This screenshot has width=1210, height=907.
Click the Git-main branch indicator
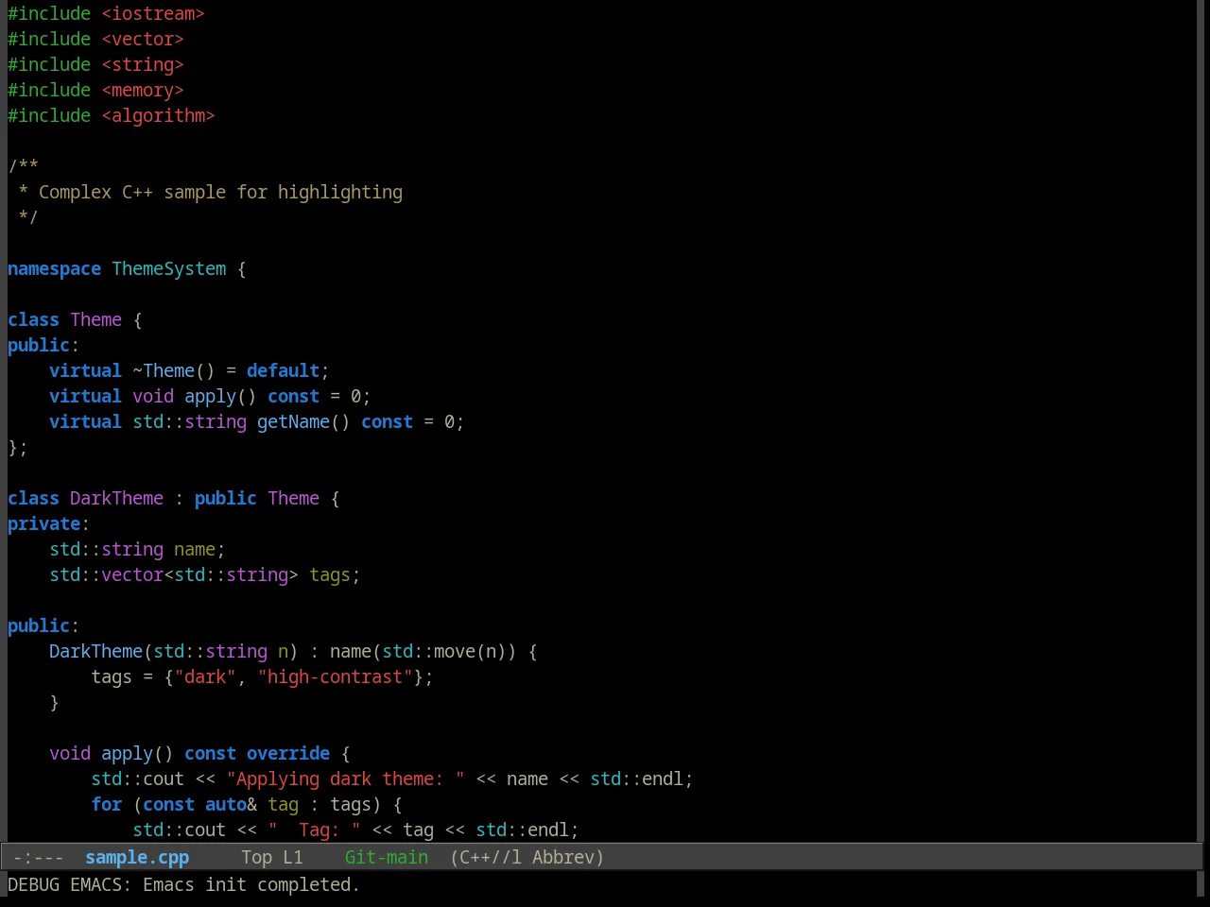coord(387,857)
